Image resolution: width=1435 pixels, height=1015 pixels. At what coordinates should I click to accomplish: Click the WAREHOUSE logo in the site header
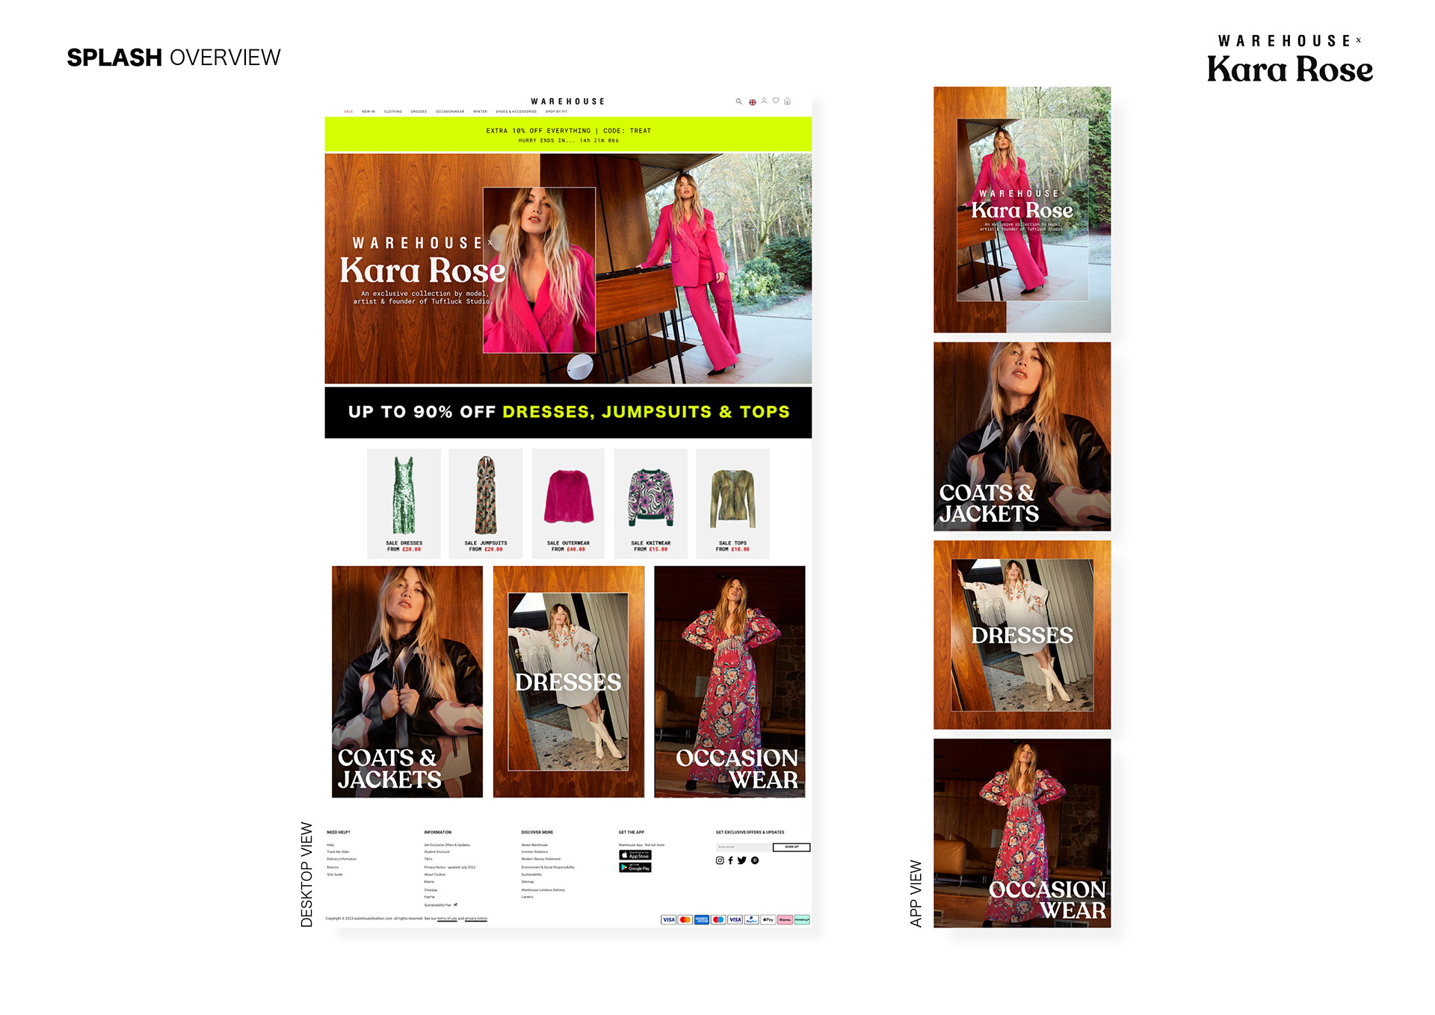pyautogui.click(x=568, y=102)
